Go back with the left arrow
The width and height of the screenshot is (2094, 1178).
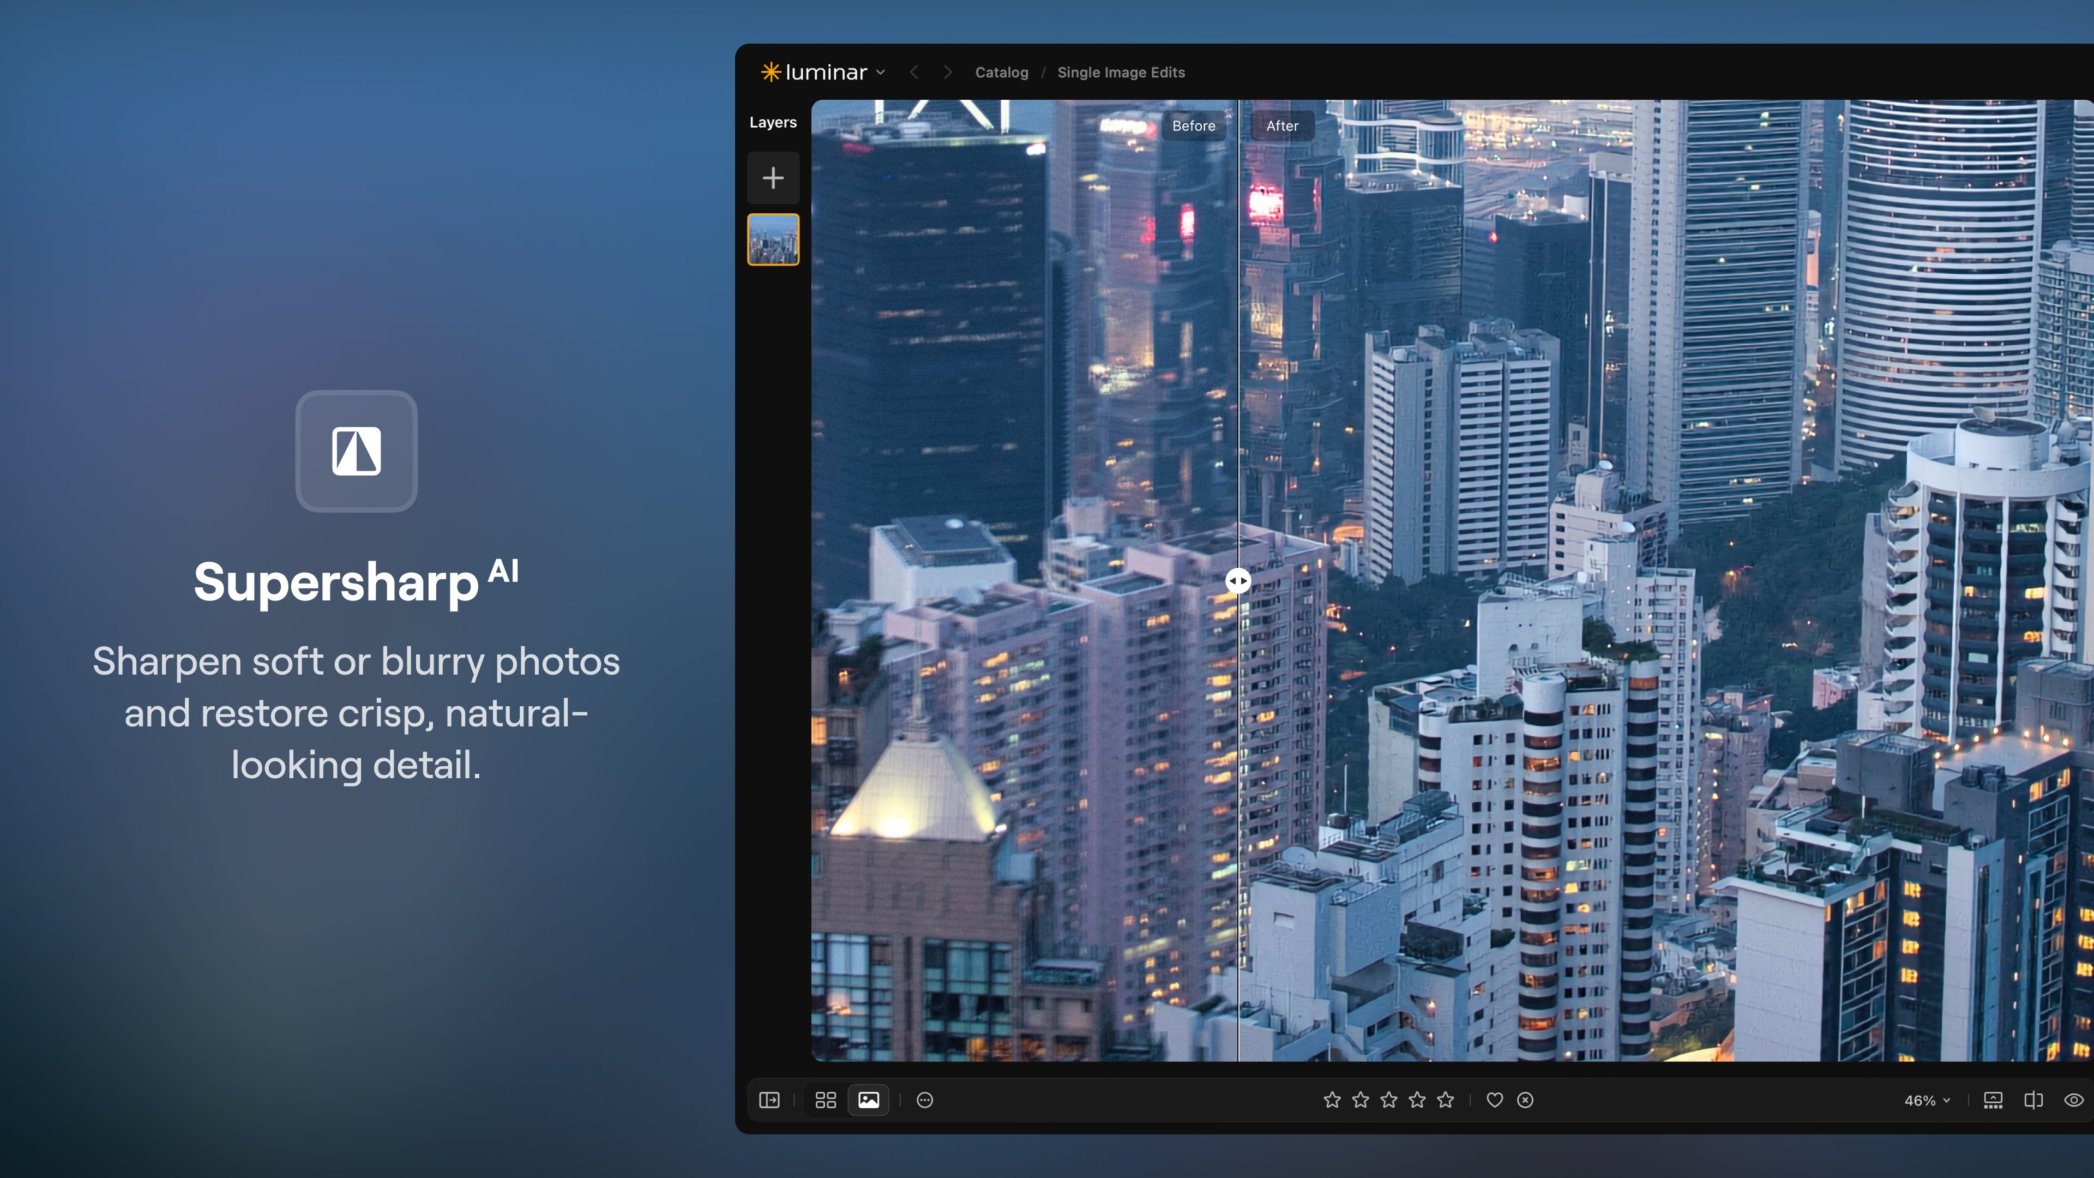pos(914,73)
